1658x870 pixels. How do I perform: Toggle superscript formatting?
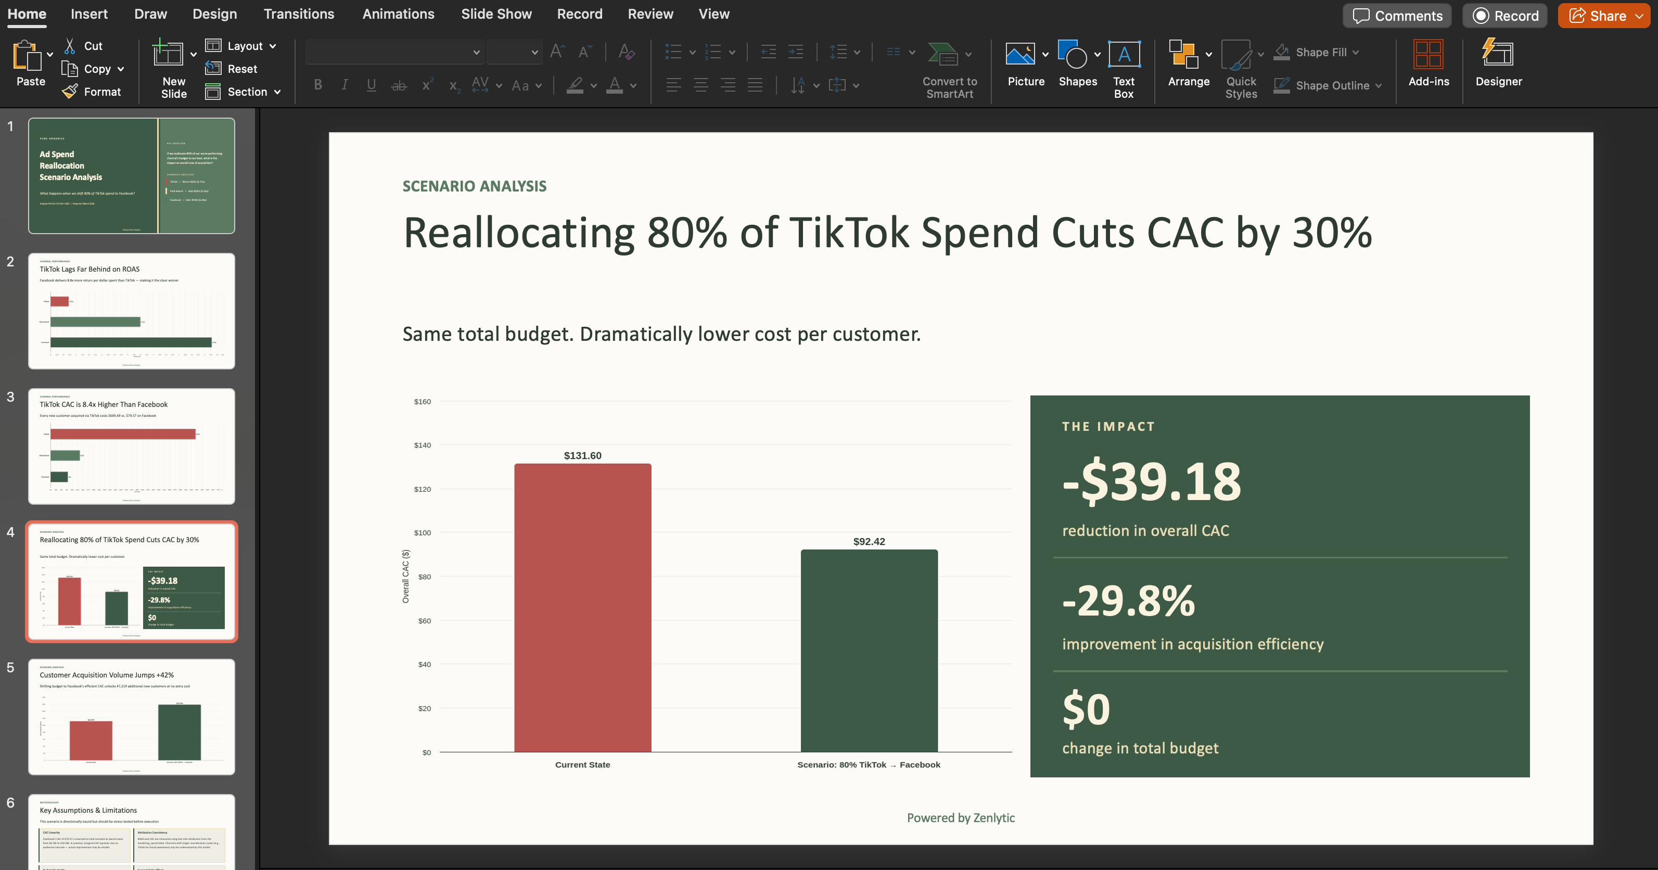tap(427, 84)
